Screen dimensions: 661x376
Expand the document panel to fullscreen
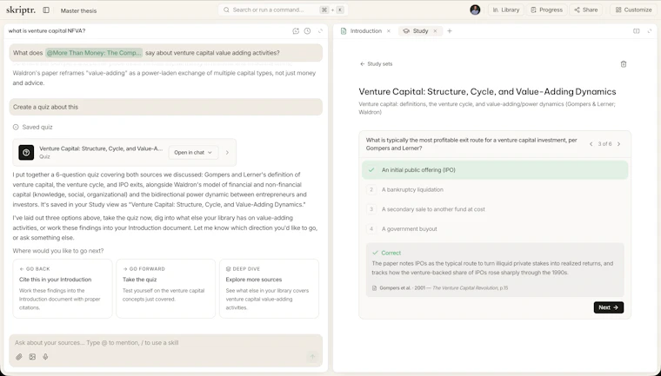(650, 30)
